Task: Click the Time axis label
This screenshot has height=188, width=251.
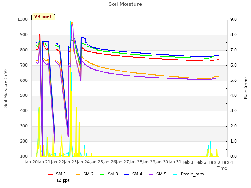Action: [222, 168]
